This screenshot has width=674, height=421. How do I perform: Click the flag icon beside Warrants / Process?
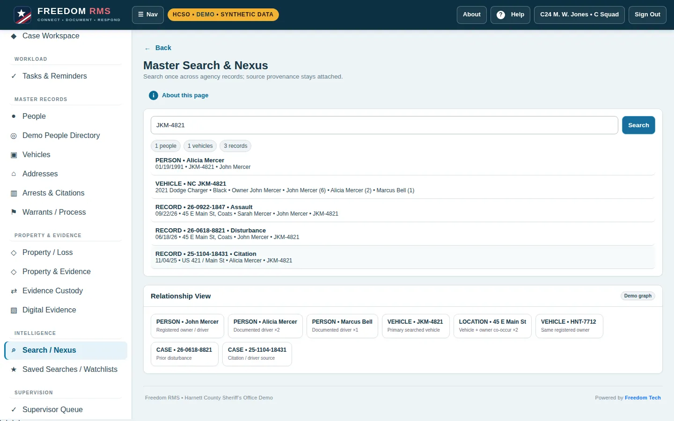point(14,212)
